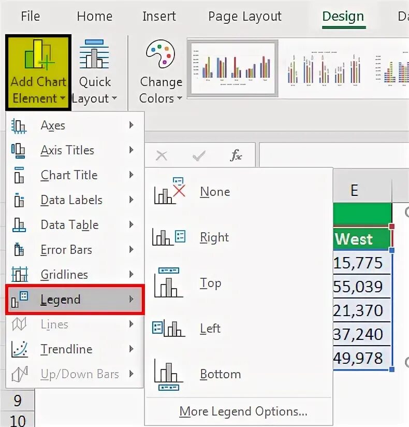Choose None legend icon
The image size is (409, 427).
pyautogui.click(x=169, y=191)
